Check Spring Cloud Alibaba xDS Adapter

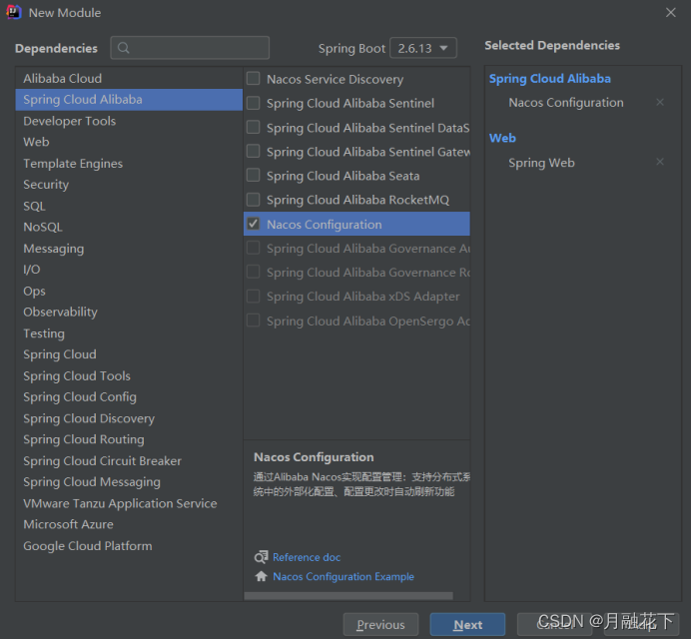253,297
